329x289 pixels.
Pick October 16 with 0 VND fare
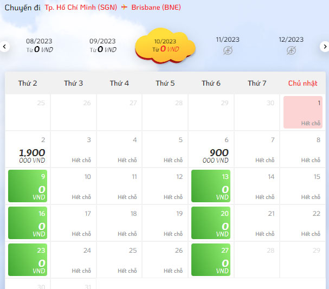coord(28,223)
